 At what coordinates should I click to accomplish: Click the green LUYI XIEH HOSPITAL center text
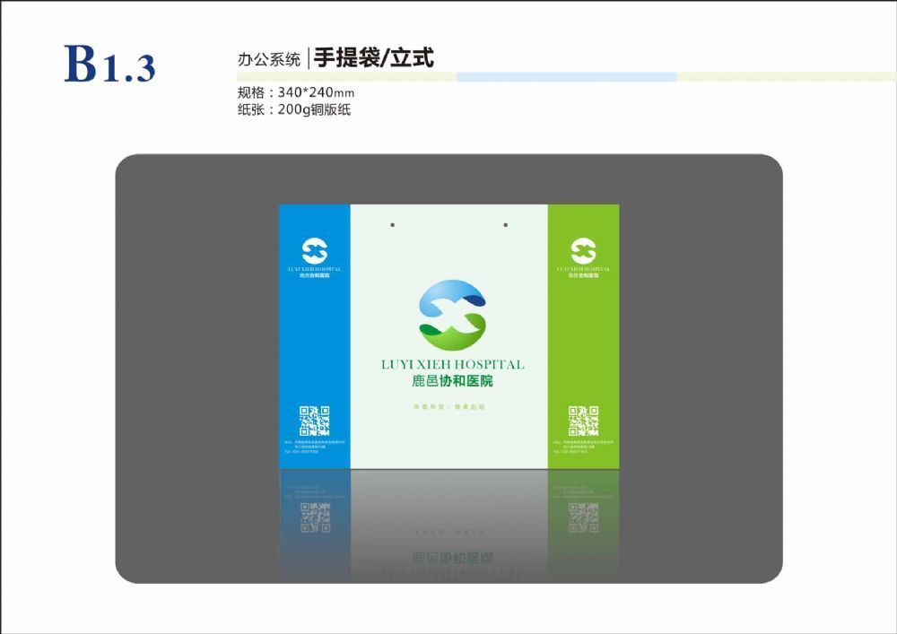click(x=450, y=365)
